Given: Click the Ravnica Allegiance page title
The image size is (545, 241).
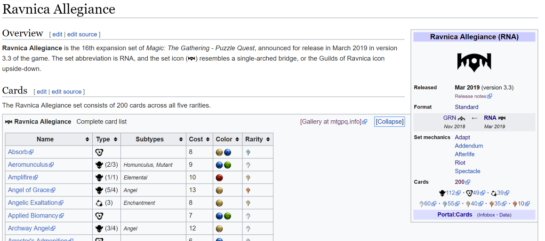Looking at the screenshot, I should coord(59,8).
